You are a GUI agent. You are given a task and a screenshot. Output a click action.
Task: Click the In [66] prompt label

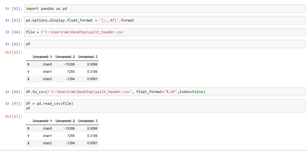[x=14, y=92]
